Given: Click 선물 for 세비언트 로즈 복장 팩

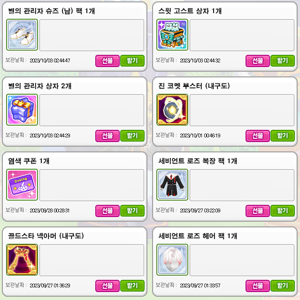Looking at the screenshot, I should [258, 211].
